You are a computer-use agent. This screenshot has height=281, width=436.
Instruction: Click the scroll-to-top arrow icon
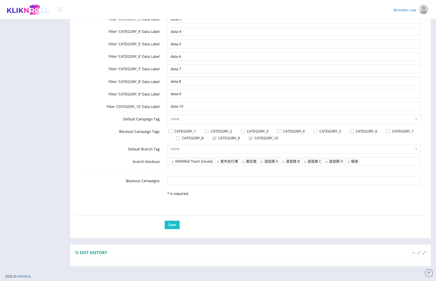pyautogui.click(x=429, y=273)
